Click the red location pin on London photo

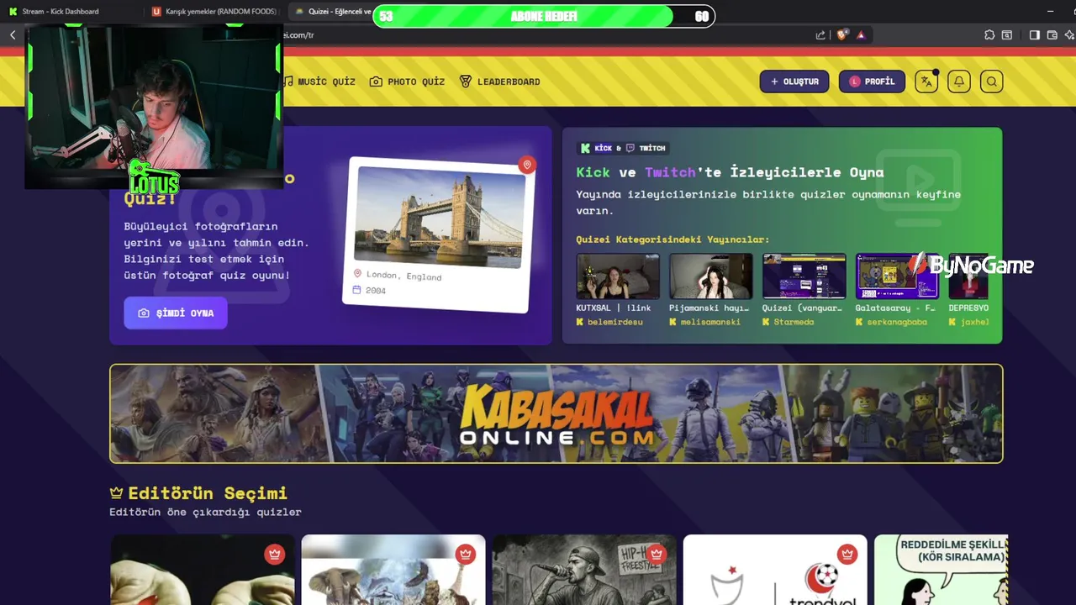pos(527,165)
